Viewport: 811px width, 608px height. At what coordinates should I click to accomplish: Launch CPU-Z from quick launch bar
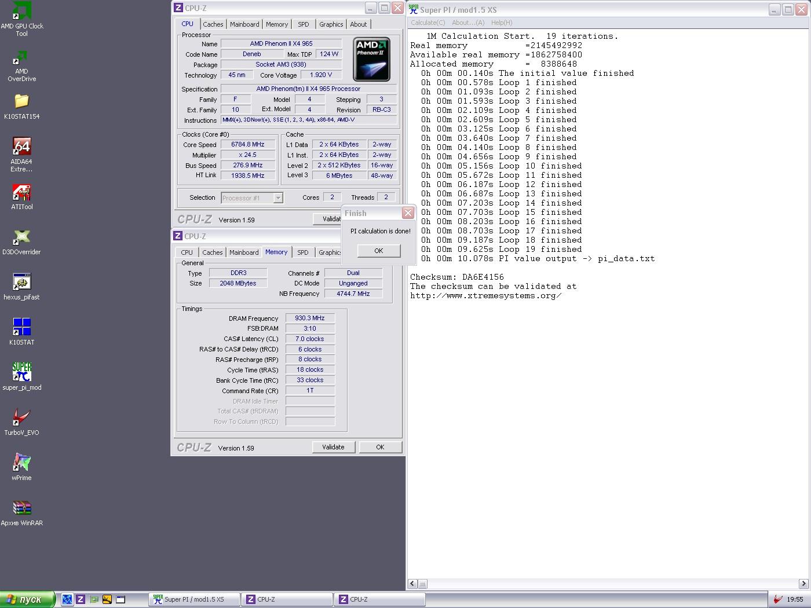click(x=81, y=600)
